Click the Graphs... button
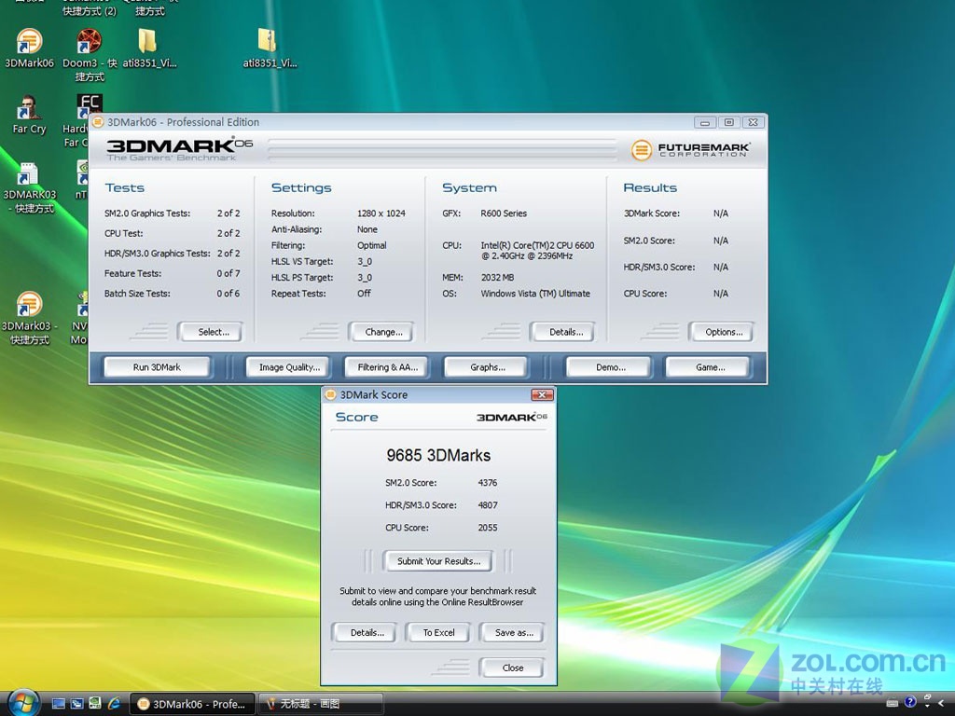The image size is (955, 716). coord(487,367)
